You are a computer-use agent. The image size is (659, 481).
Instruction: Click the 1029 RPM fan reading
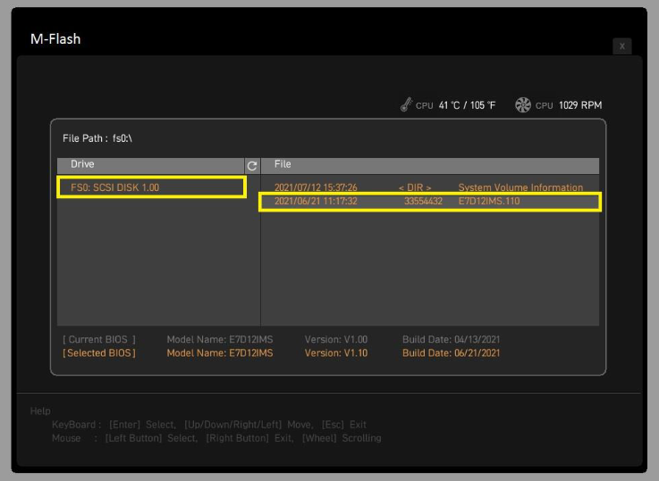(x=580, y=105)
